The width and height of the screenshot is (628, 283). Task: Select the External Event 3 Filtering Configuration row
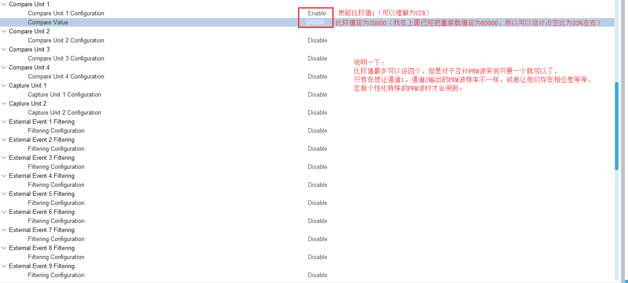point(135,167)
